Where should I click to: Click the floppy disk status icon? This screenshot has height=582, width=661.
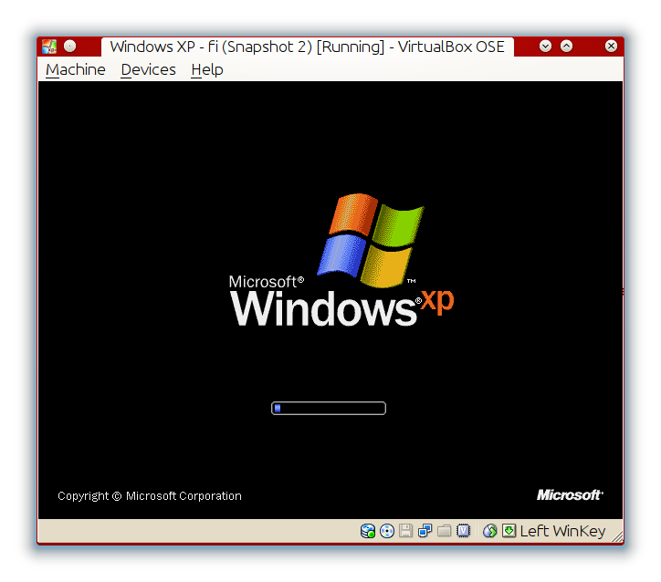[x=406, y=531]
